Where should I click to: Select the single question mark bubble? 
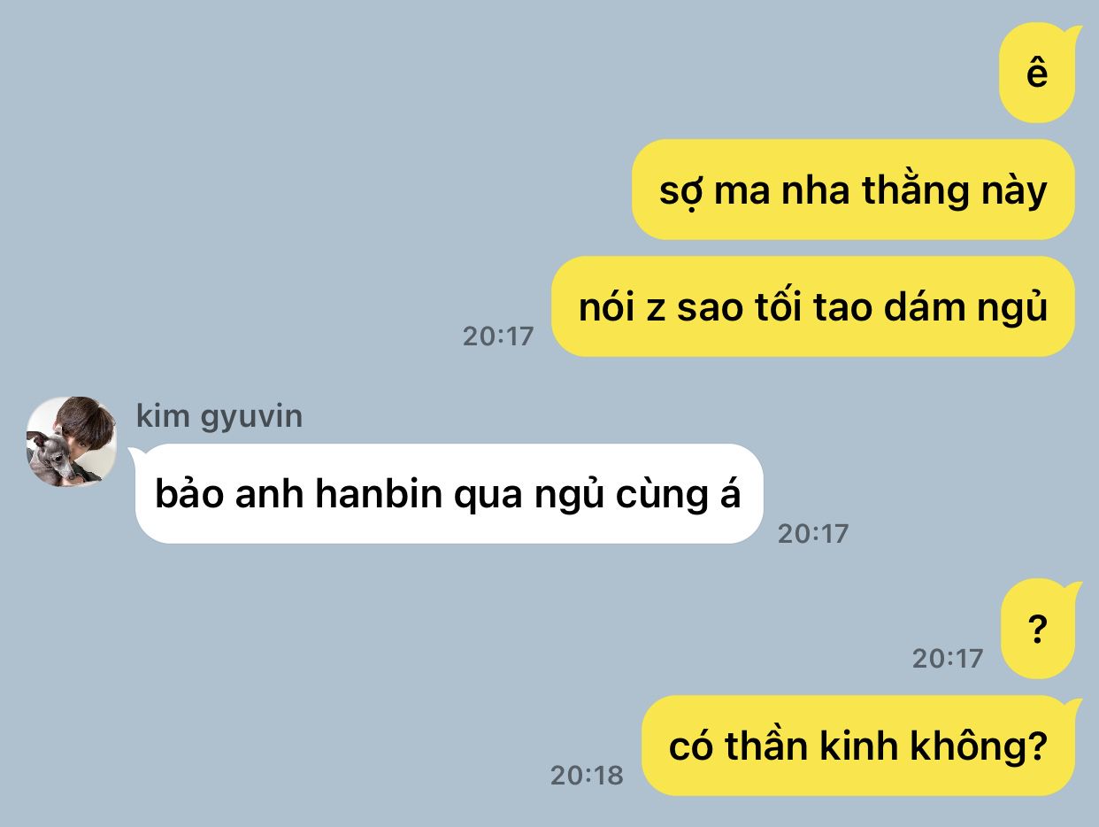[x=1038, y=629]
